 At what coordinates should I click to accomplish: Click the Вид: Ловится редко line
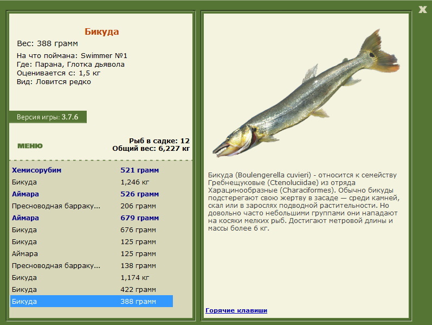[54, 82]
